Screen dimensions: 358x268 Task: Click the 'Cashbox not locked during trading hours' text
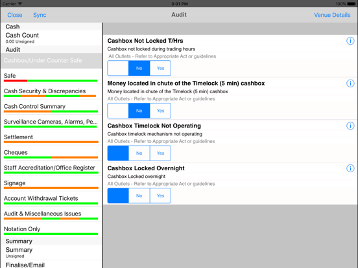tap(151, 49)
